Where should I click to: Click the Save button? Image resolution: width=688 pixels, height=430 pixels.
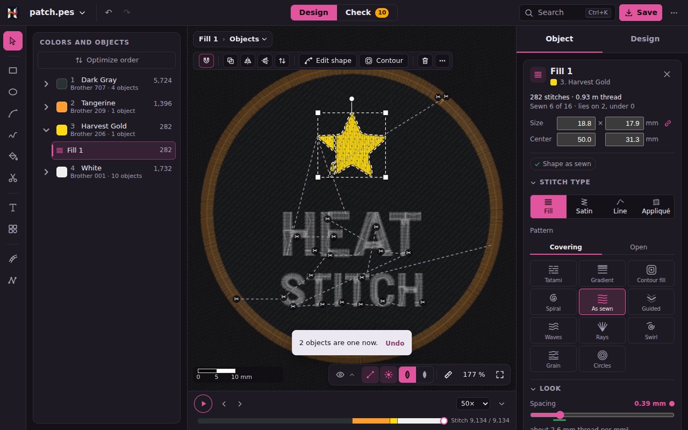tap(641, 12)
